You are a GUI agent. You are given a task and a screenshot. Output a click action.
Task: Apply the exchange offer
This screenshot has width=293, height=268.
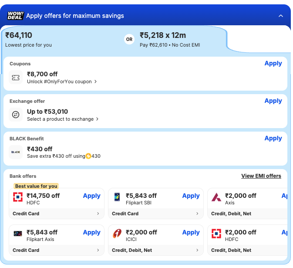(x=273, y=101)
